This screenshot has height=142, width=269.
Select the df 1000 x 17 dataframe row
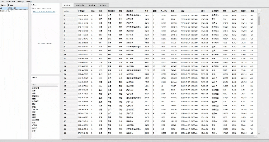click(x=14, y=8)
